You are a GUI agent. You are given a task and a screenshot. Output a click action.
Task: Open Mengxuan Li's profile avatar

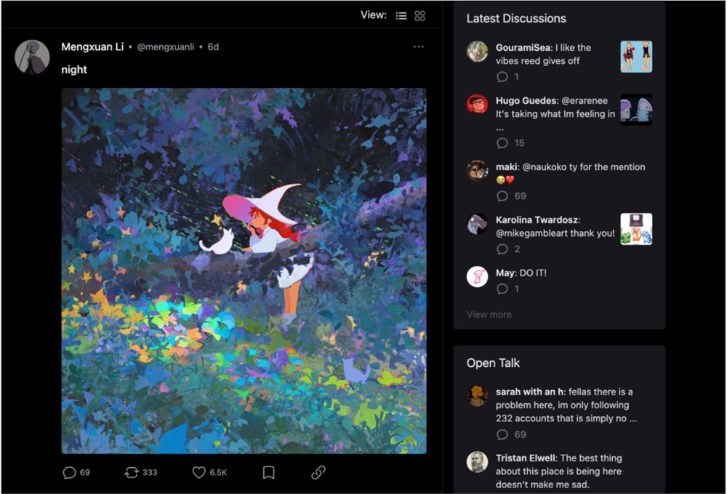click(x=32, y=57)
